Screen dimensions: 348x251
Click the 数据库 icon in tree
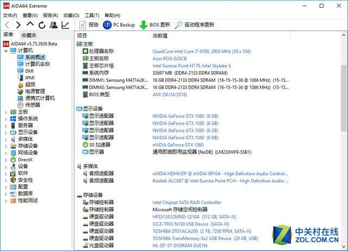(x=13, y=194)
